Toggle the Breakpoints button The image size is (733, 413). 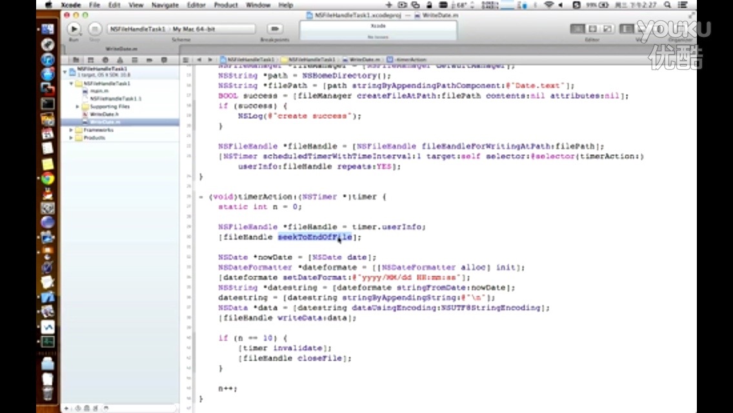pos(276,29)
